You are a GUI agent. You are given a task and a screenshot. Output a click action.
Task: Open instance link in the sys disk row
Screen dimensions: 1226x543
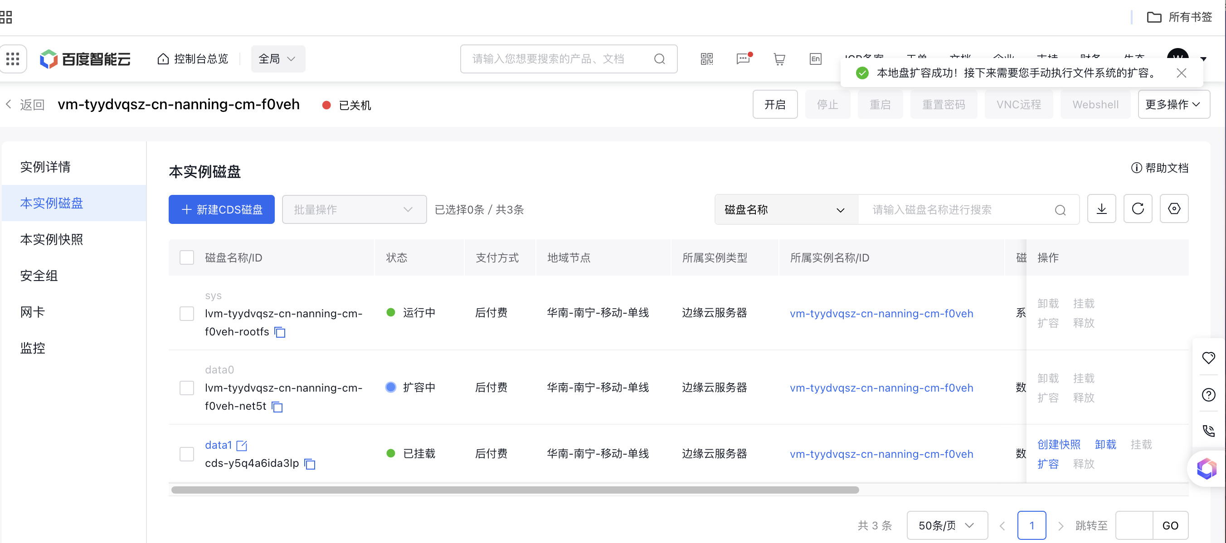(x=881, y=314)
